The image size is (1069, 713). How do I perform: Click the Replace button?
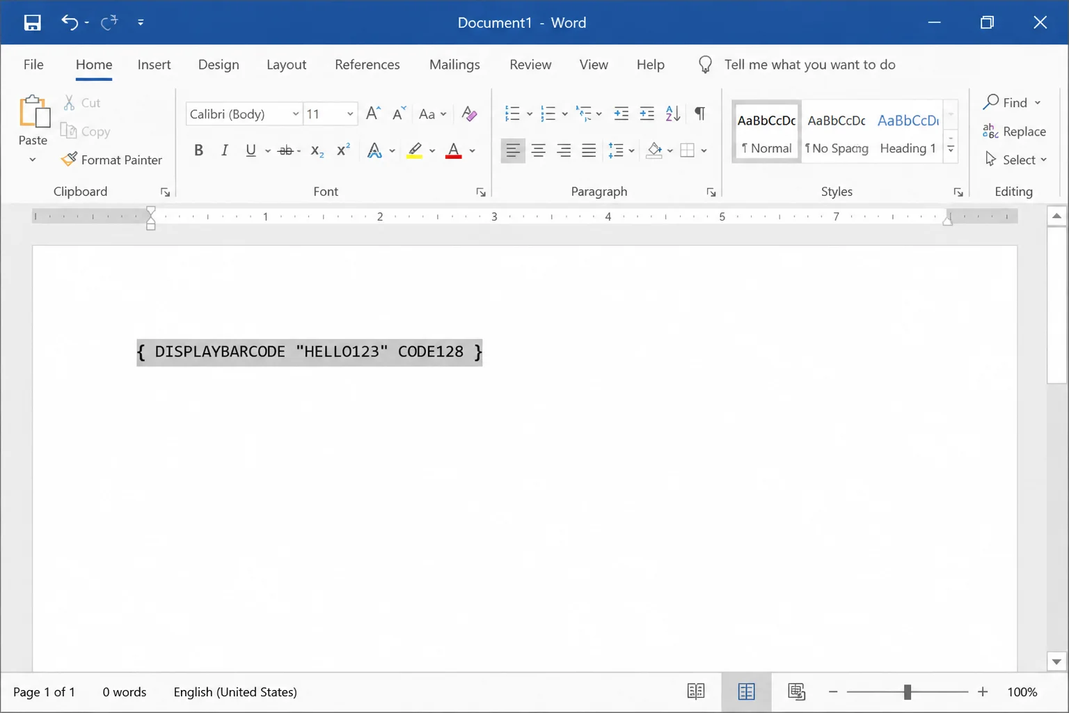(1015, 131)
